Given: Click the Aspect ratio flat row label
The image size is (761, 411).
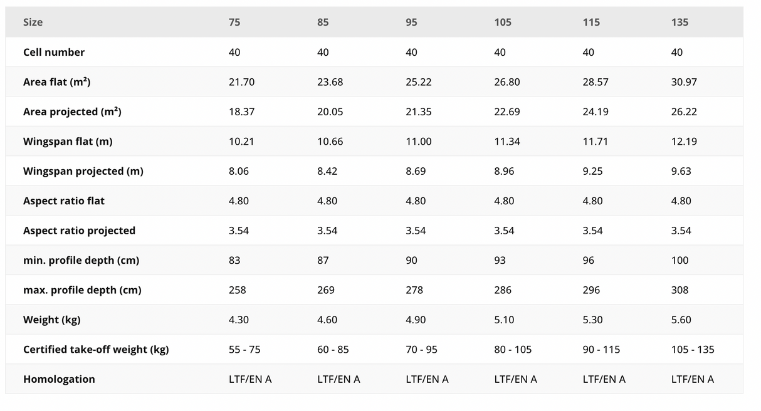Looking at the screenshot, I should click(x=64, y=201).
